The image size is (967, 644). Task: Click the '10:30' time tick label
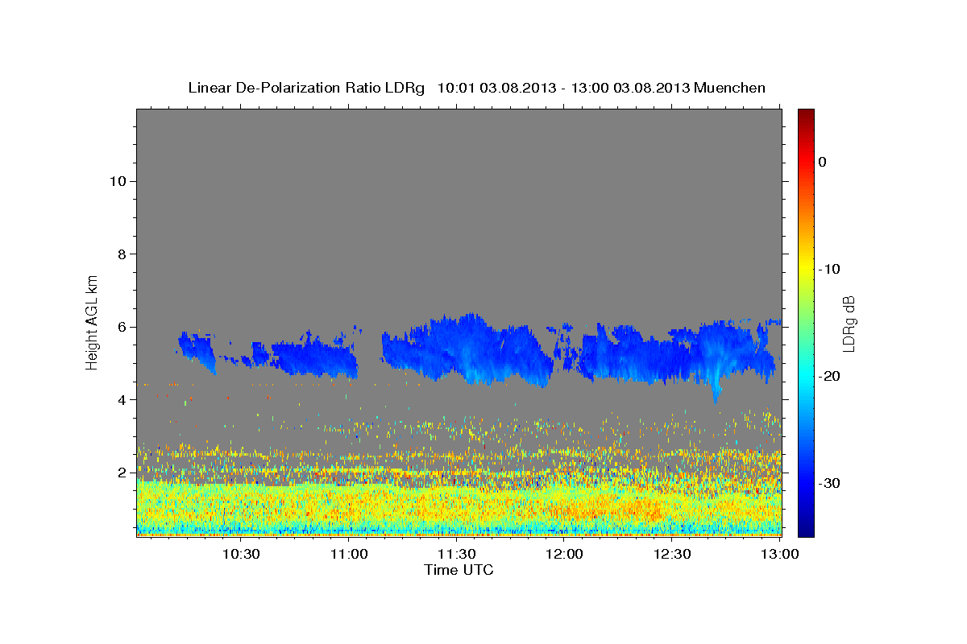(x=241, y=554)
